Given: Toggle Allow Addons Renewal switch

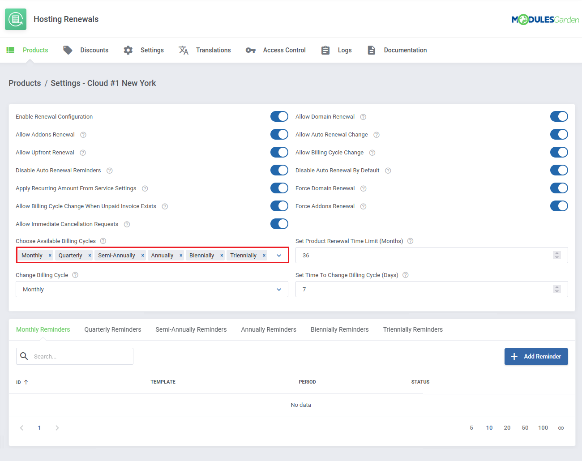Looking at the screenshot, I should [x=279, y=134].
